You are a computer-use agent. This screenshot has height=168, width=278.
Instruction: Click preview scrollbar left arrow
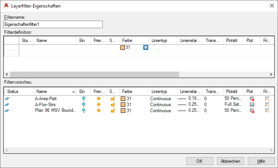tap(7, 150)
